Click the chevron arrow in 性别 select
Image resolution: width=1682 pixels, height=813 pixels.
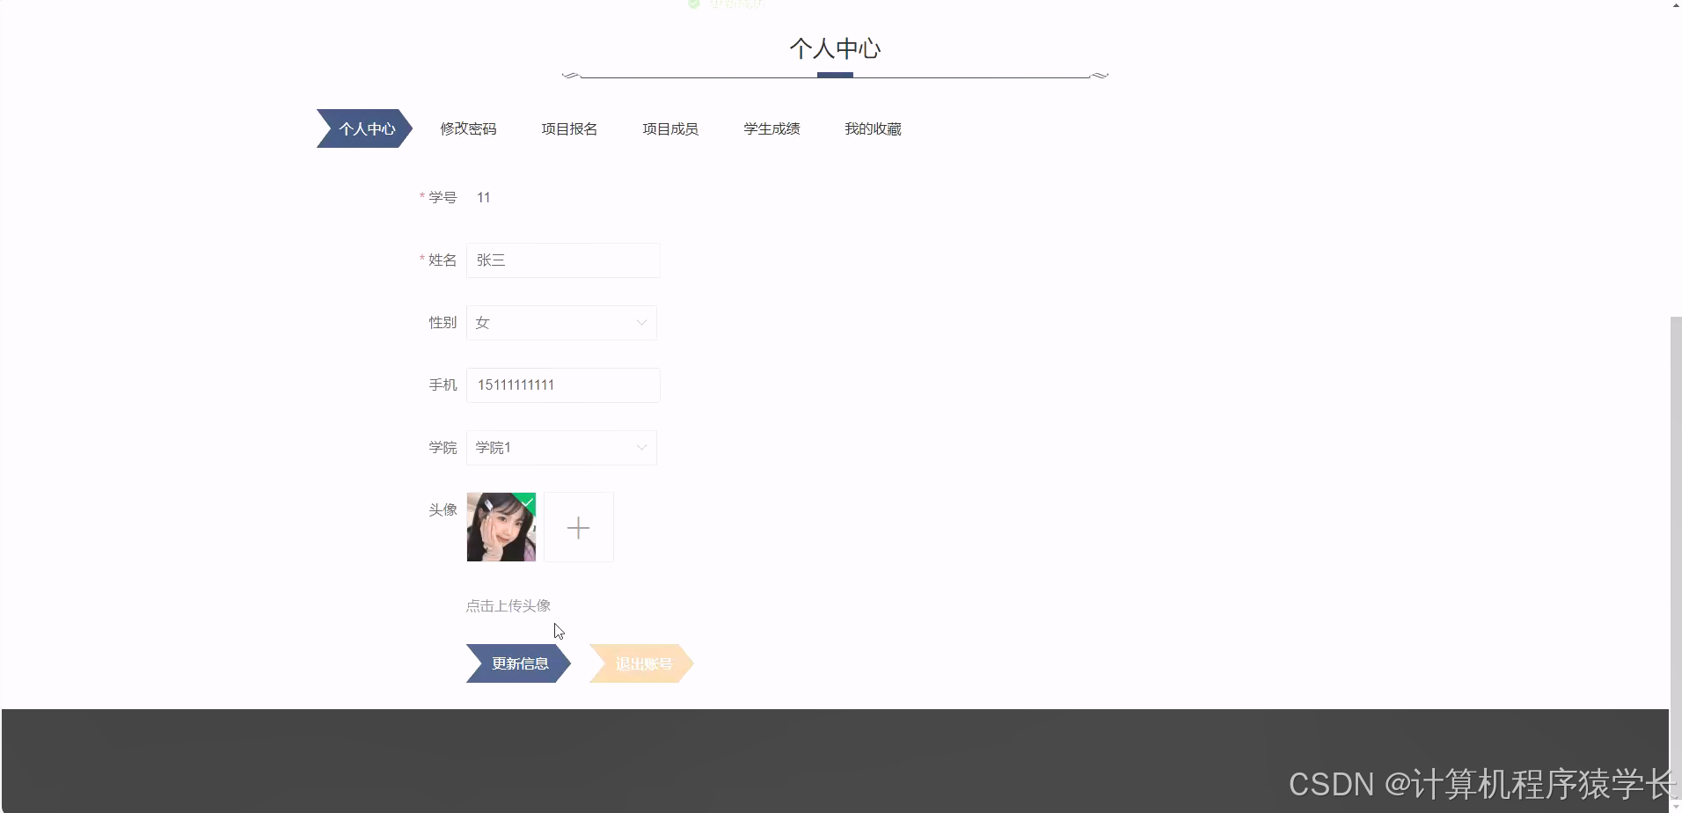click(x=641, y=323)
